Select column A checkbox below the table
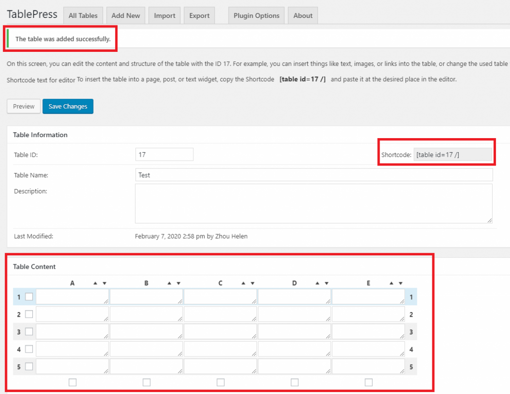Screen dimensions: 510x394 click(x=73, y=383)
